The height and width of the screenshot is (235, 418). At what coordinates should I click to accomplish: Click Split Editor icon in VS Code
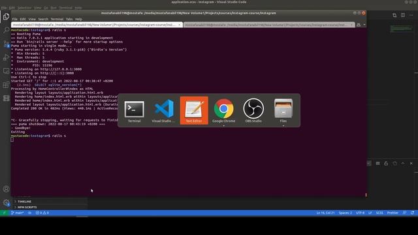click(403, 15)
